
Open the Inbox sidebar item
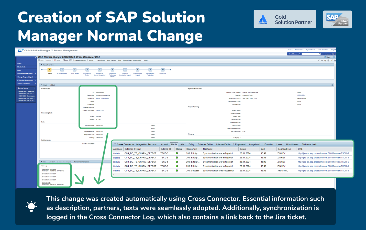point(19,70)
